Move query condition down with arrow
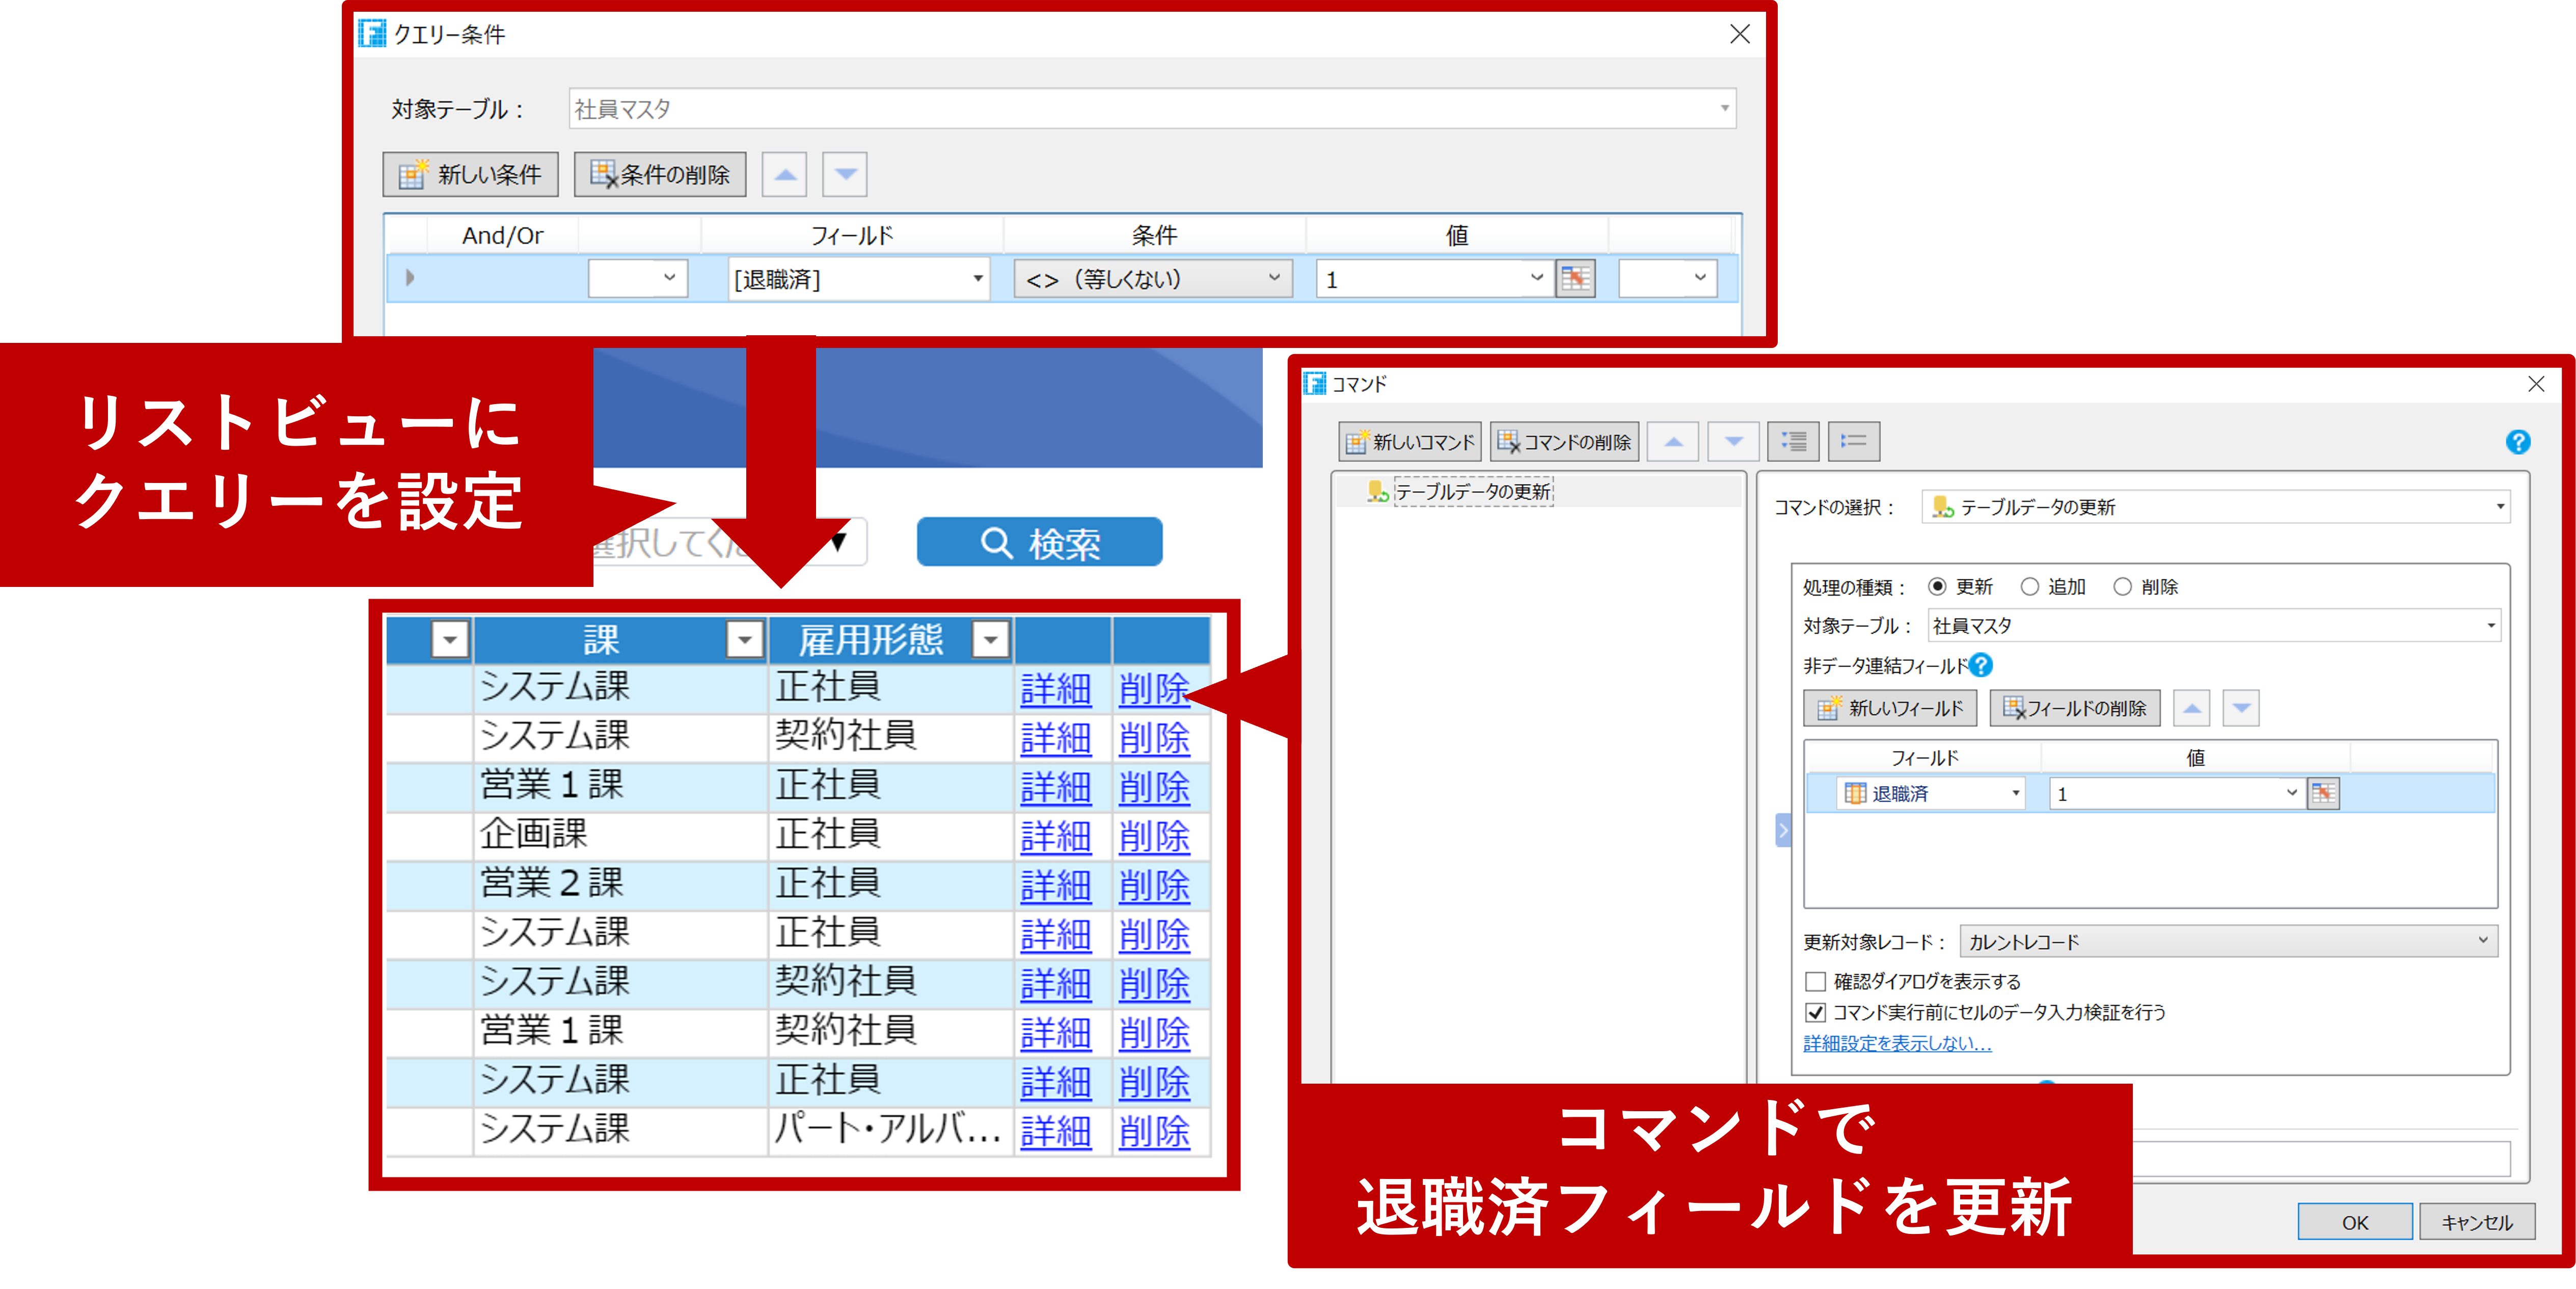2576x1289 pixels. 845,175
